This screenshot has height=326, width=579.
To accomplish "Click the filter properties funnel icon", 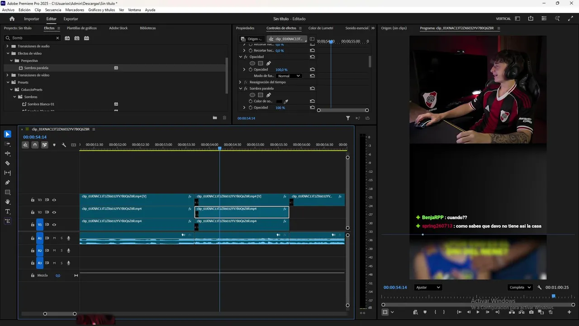I will coord(348,118).
